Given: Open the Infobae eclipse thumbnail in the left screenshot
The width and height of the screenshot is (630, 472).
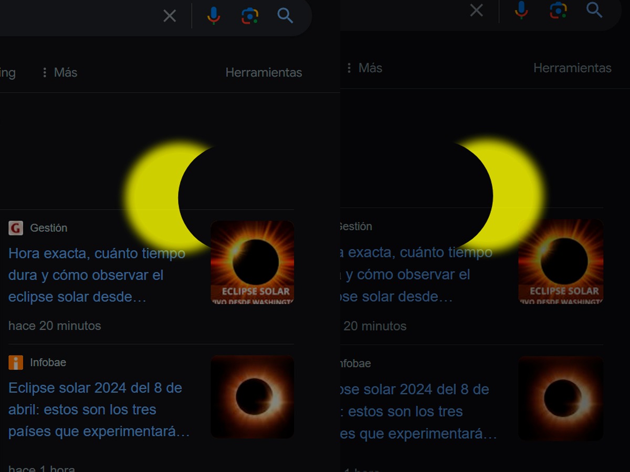Looking at the screenshot, I should click(x=252, y=396).
